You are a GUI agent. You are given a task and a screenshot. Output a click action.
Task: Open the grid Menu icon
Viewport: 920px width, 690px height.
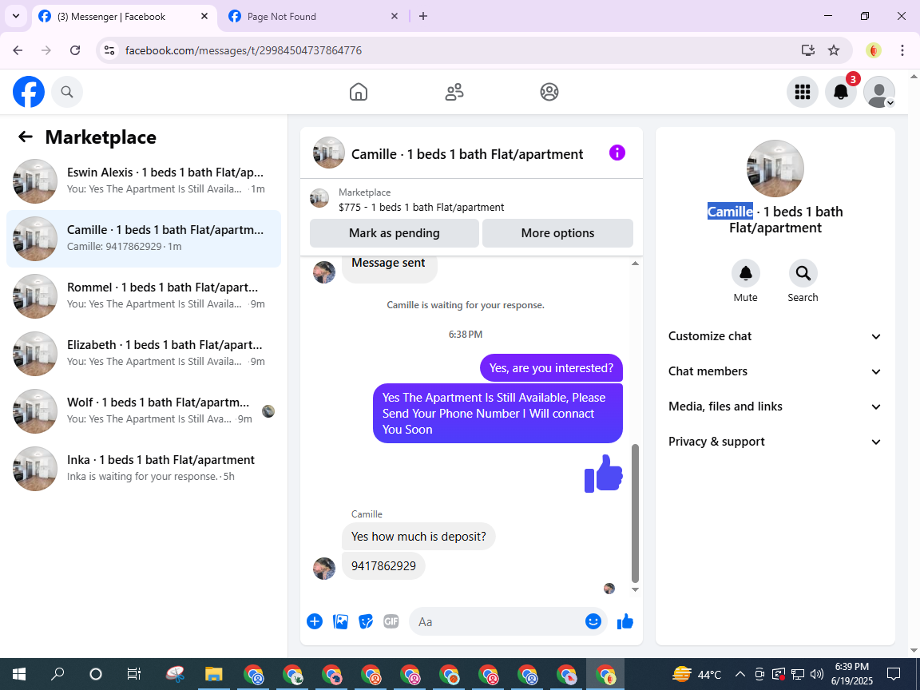pos(802,92)
